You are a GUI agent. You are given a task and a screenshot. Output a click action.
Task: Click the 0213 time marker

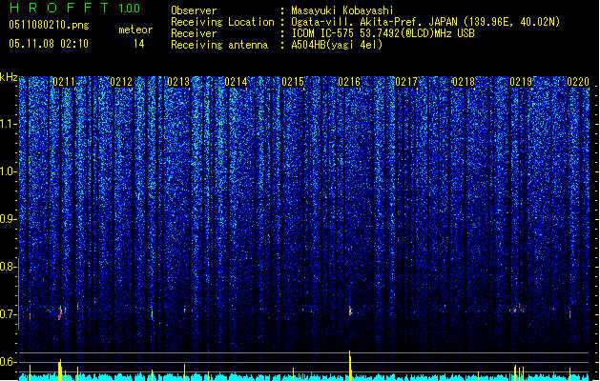[x=178, y=82]
